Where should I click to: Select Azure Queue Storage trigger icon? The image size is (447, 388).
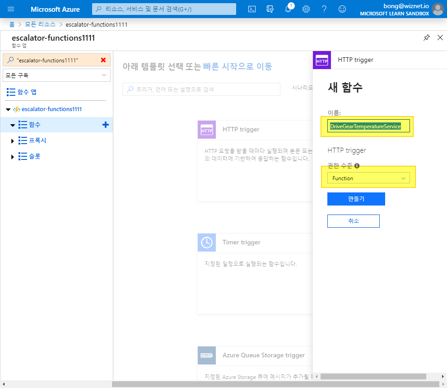click(x=207, y=355)
